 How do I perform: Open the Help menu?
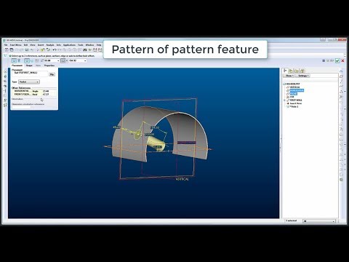[x=99, y=45]
